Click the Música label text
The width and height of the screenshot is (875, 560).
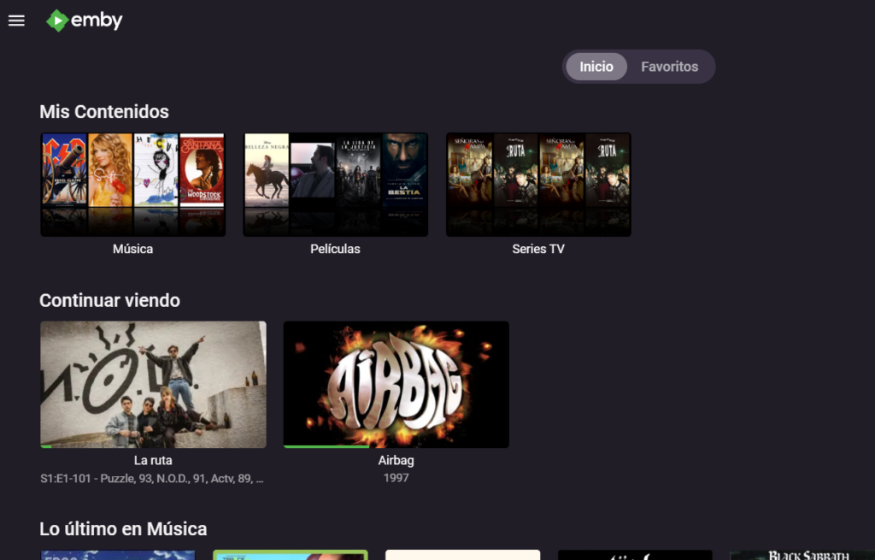pyautogui.click(x=132, y=249)
